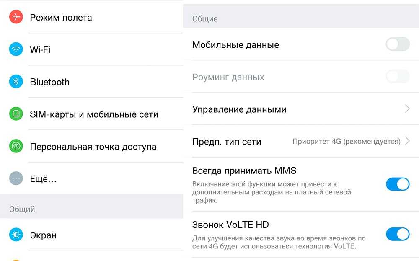Open the Режим полета menu item
This screenshot has width=419, height=261.
[x=61, y=18]
